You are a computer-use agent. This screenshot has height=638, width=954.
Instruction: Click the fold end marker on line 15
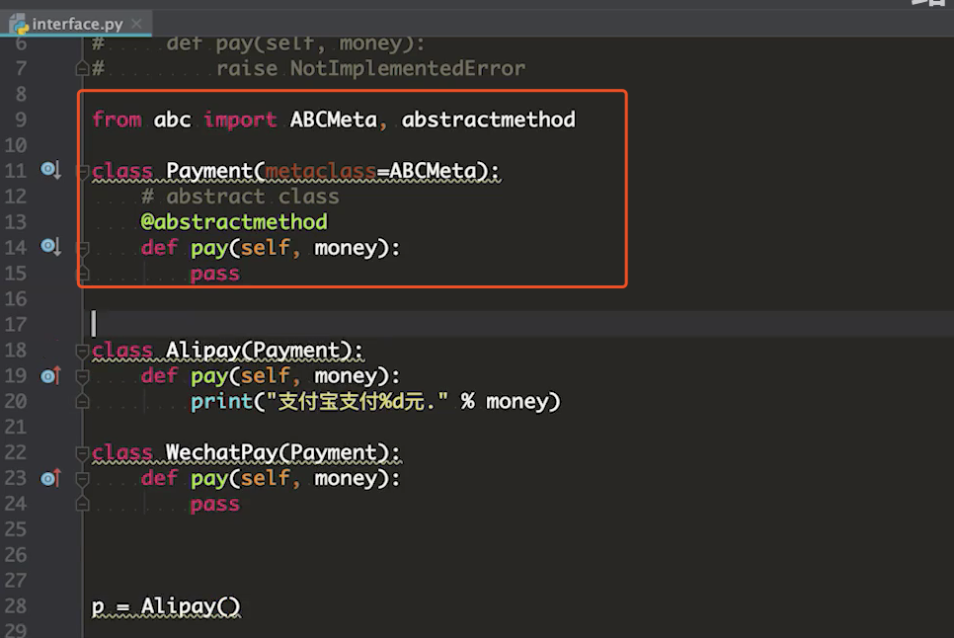click(x=82, y=274)
